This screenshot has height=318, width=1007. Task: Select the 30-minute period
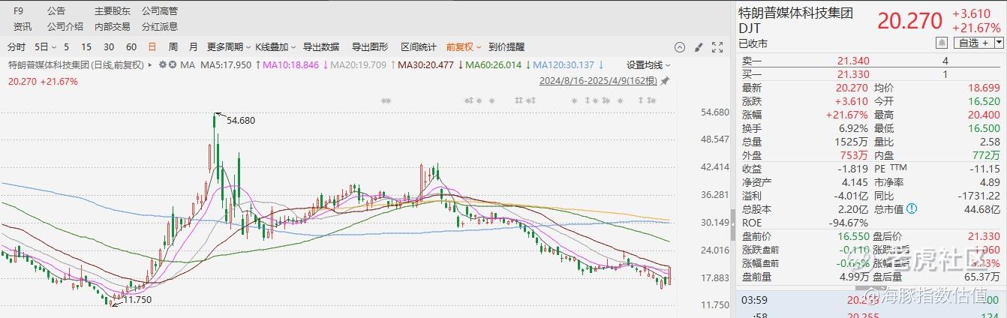coord(109,46)
